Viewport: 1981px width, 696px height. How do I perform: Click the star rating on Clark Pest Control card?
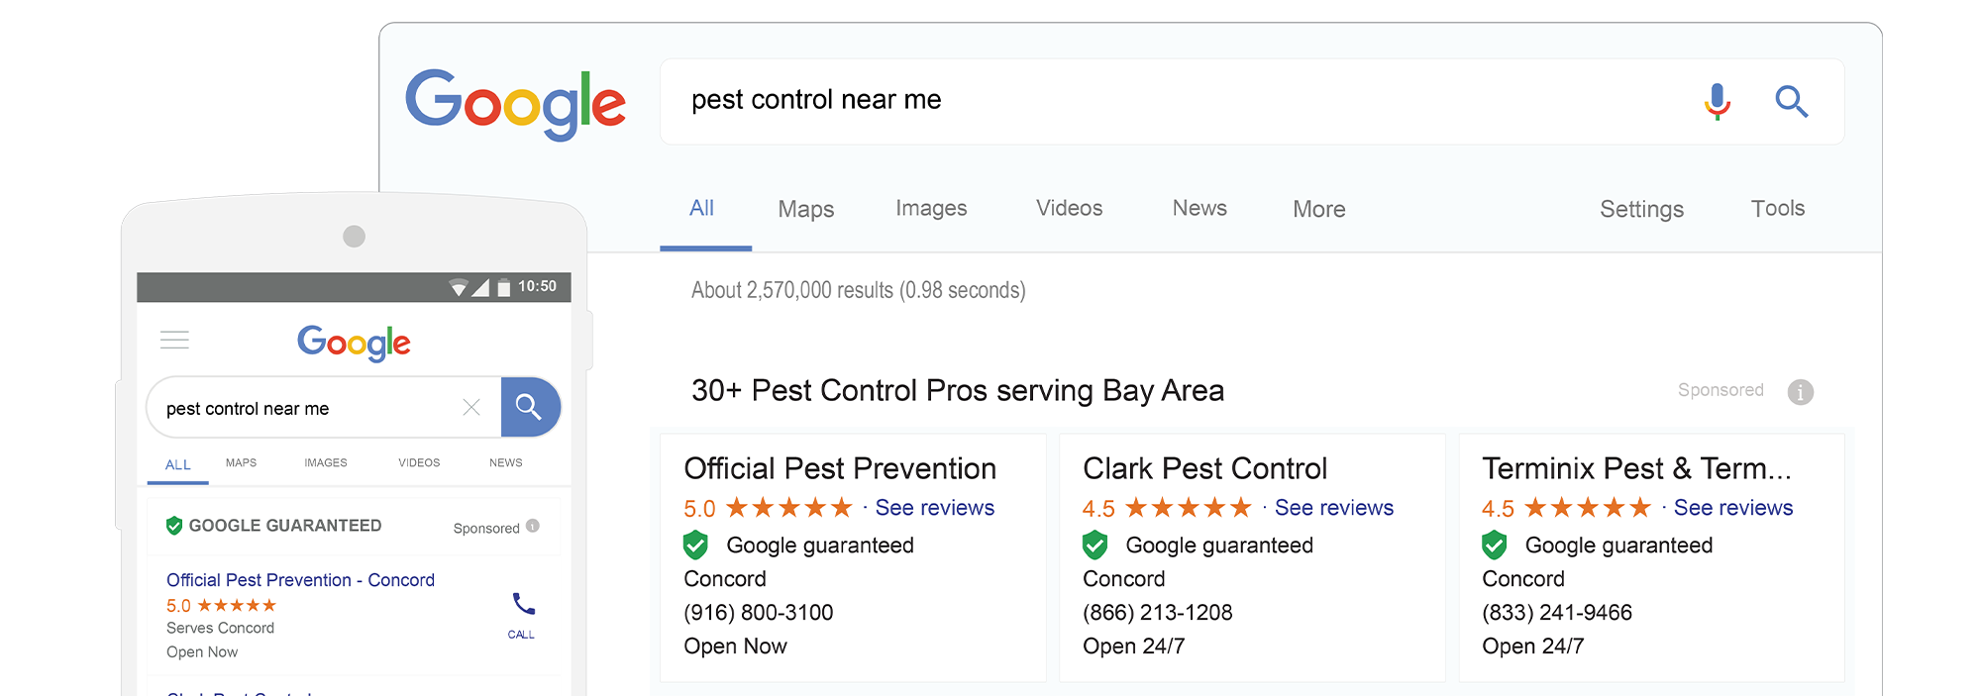1189,508
